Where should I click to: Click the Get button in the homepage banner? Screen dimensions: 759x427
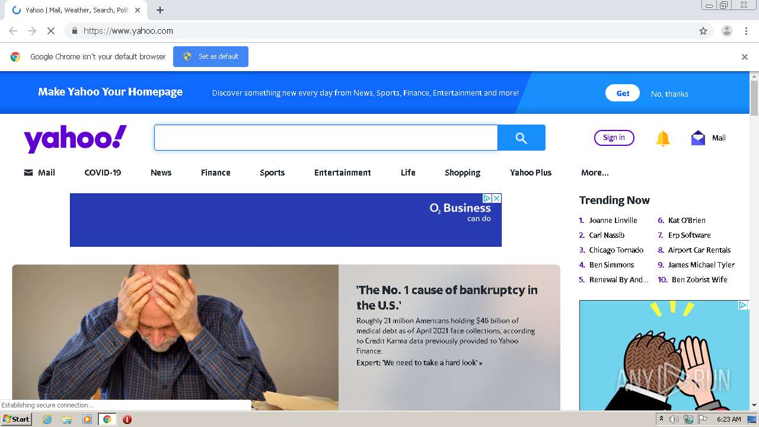pyautogui.click(x=623, y=93)
